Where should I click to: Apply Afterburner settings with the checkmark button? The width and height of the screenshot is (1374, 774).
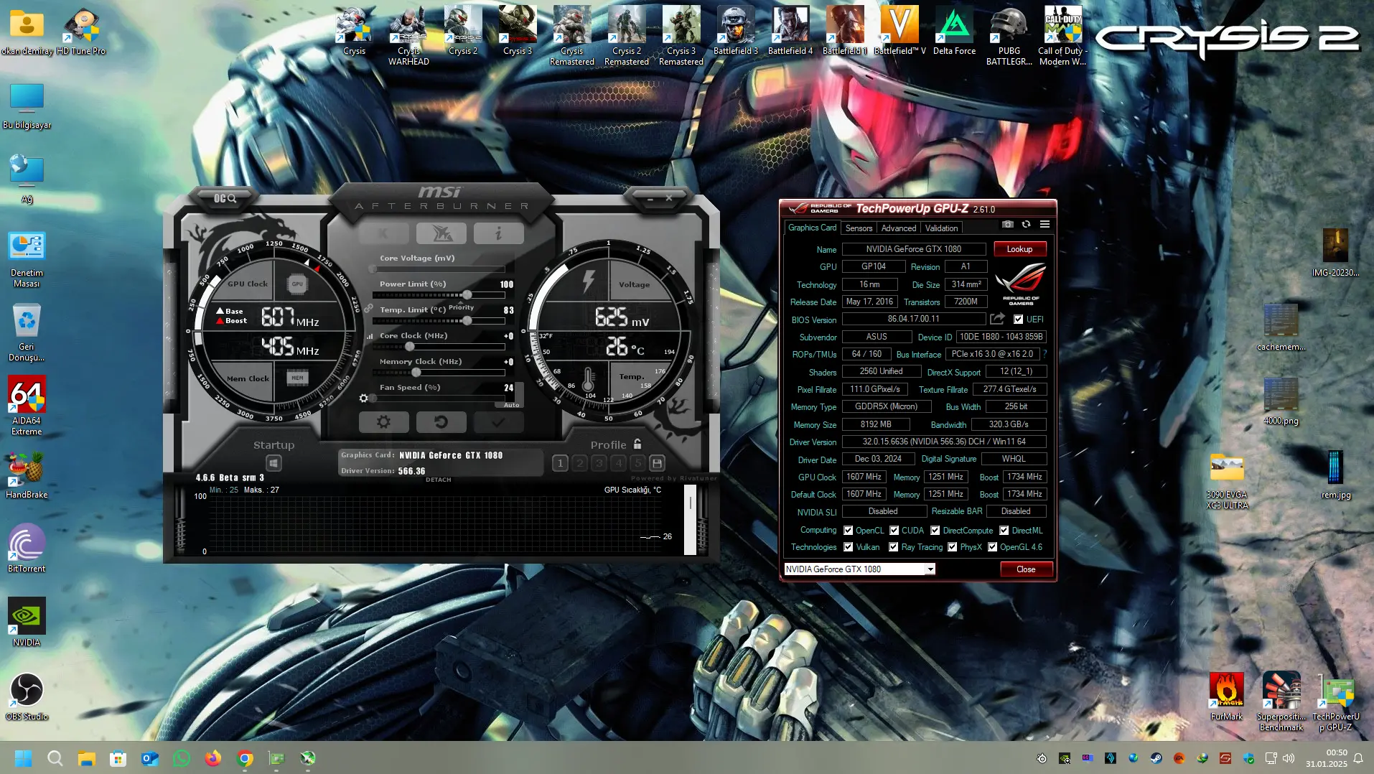tap(498, 422)
